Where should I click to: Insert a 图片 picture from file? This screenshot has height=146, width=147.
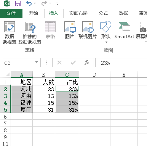(70, 30)
